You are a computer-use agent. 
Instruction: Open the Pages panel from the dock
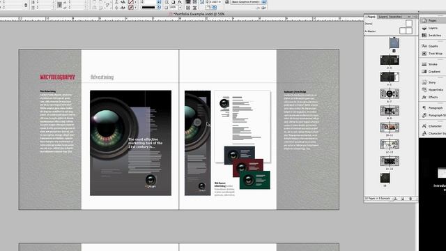[x=432, y=20]
